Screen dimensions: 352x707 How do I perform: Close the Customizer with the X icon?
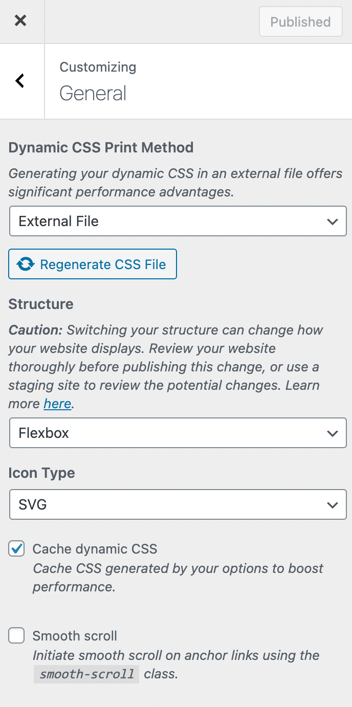click(x=20, y=21)
